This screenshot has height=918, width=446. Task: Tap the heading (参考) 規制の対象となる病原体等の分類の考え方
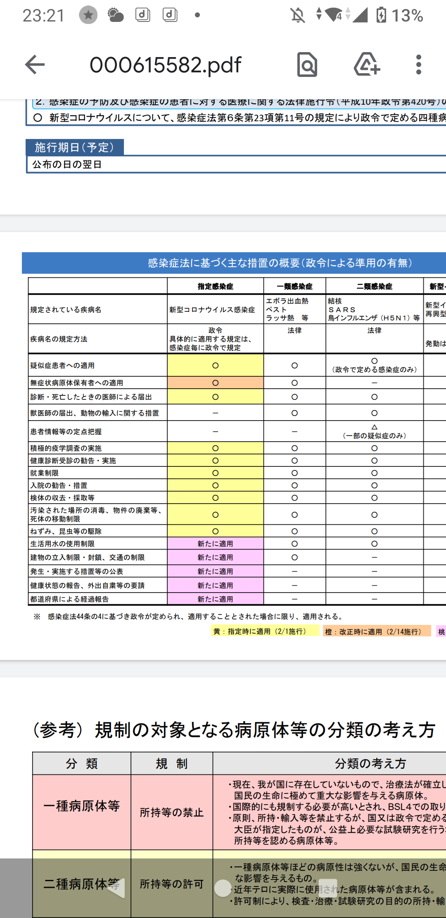pos(234,730)
